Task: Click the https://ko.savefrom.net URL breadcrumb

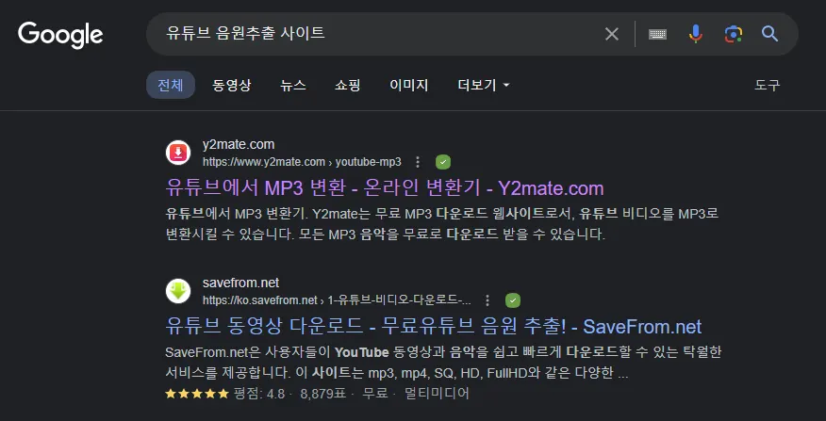Action: (x=338, y=300)
